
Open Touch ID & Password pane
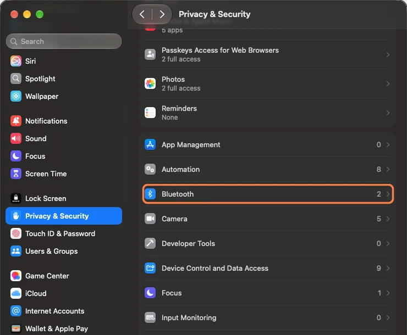(x=64, y=234)
